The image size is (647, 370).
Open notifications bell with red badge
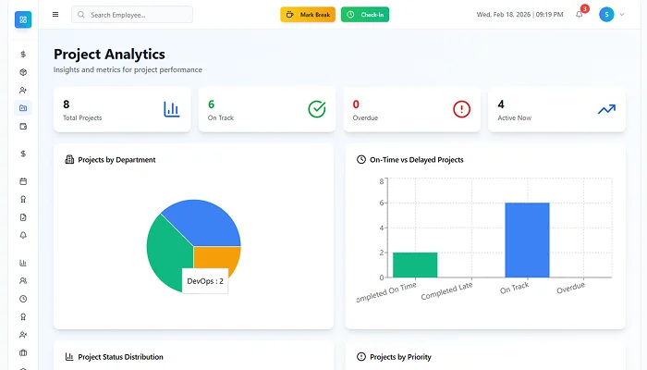(x=580, y=15)
